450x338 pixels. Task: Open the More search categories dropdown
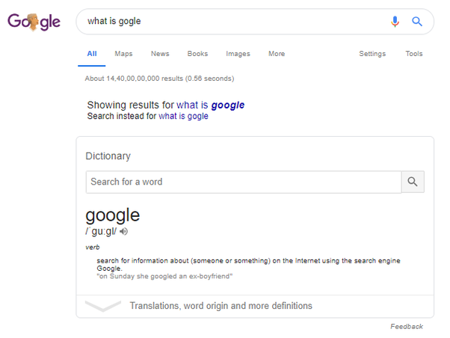pos(277,54)
